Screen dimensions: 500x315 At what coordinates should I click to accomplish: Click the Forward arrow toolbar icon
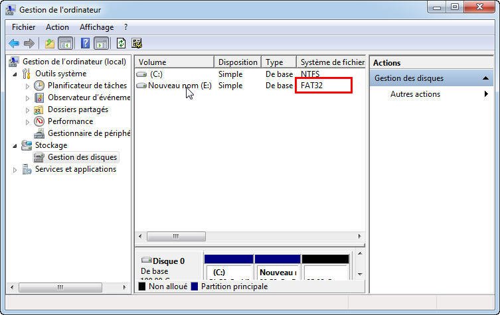[x=29, y=43]
